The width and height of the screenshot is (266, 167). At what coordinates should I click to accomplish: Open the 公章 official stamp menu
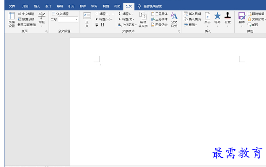228,20
